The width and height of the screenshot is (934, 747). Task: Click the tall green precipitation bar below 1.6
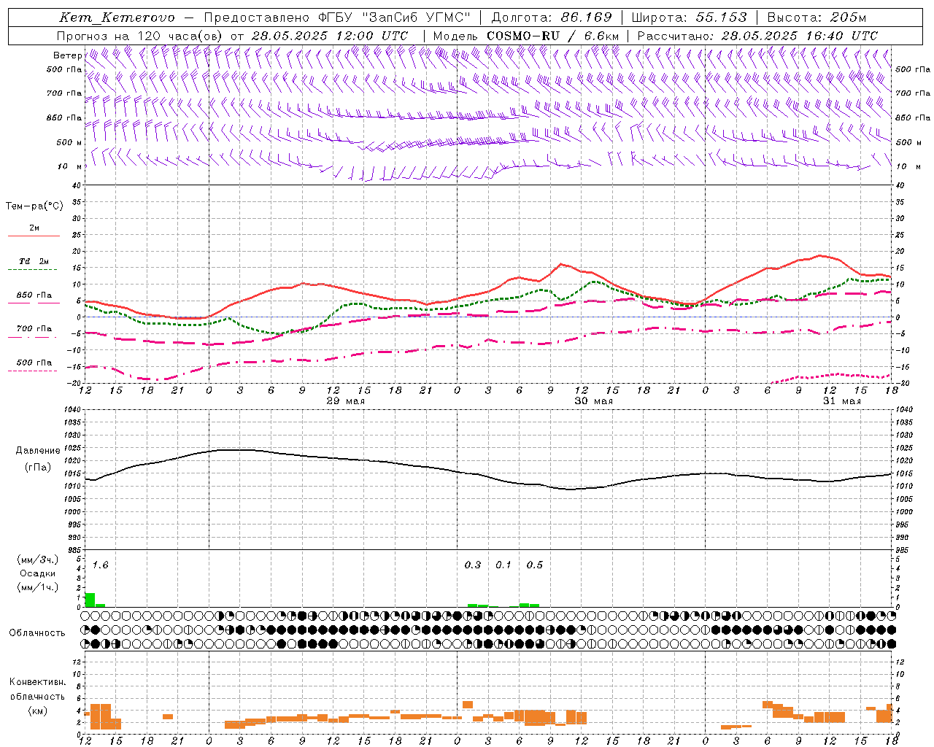pyautogui.click(x=90, y=600)
